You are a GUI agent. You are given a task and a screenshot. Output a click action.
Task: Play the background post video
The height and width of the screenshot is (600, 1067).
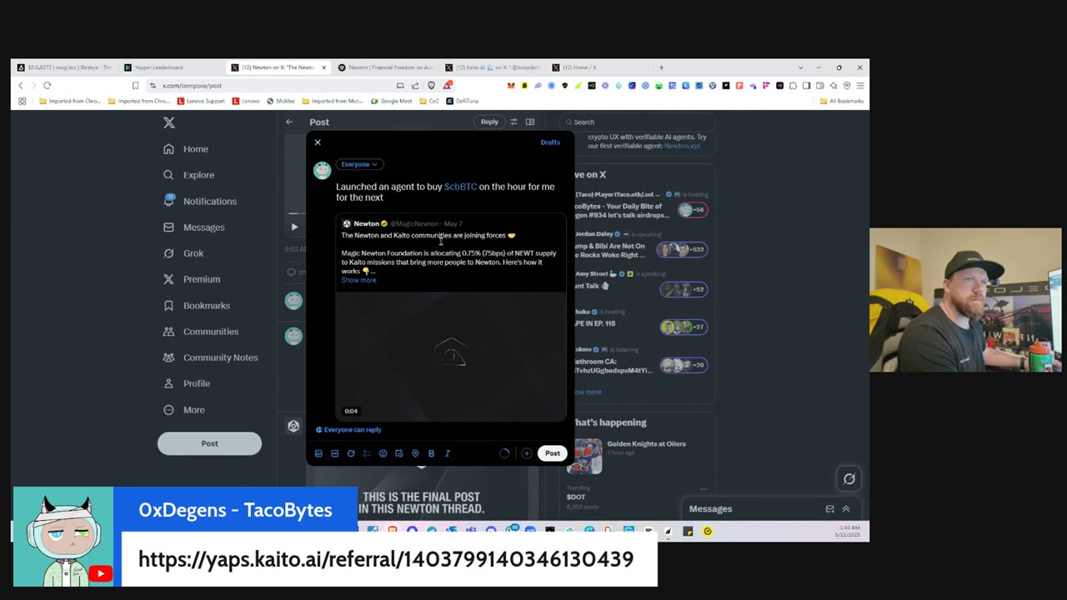coord(294,227)
